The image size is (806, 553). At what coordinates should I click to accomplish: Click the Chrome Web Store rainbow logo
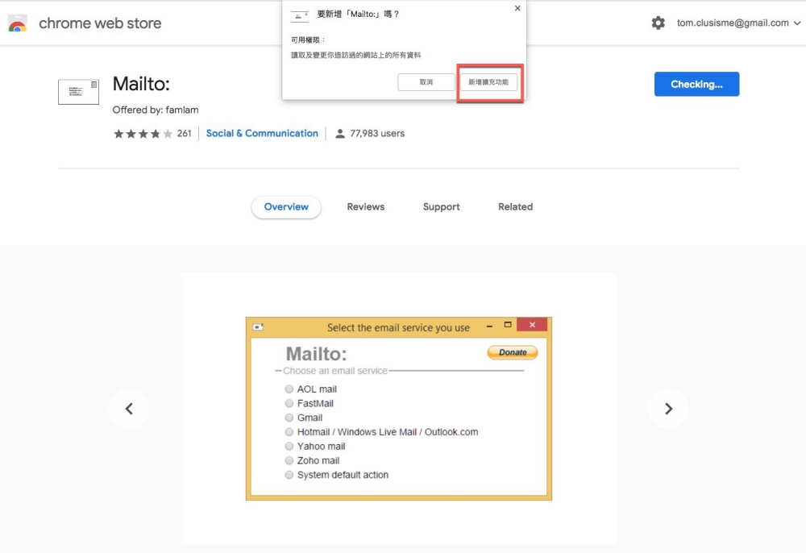[18, 23]
